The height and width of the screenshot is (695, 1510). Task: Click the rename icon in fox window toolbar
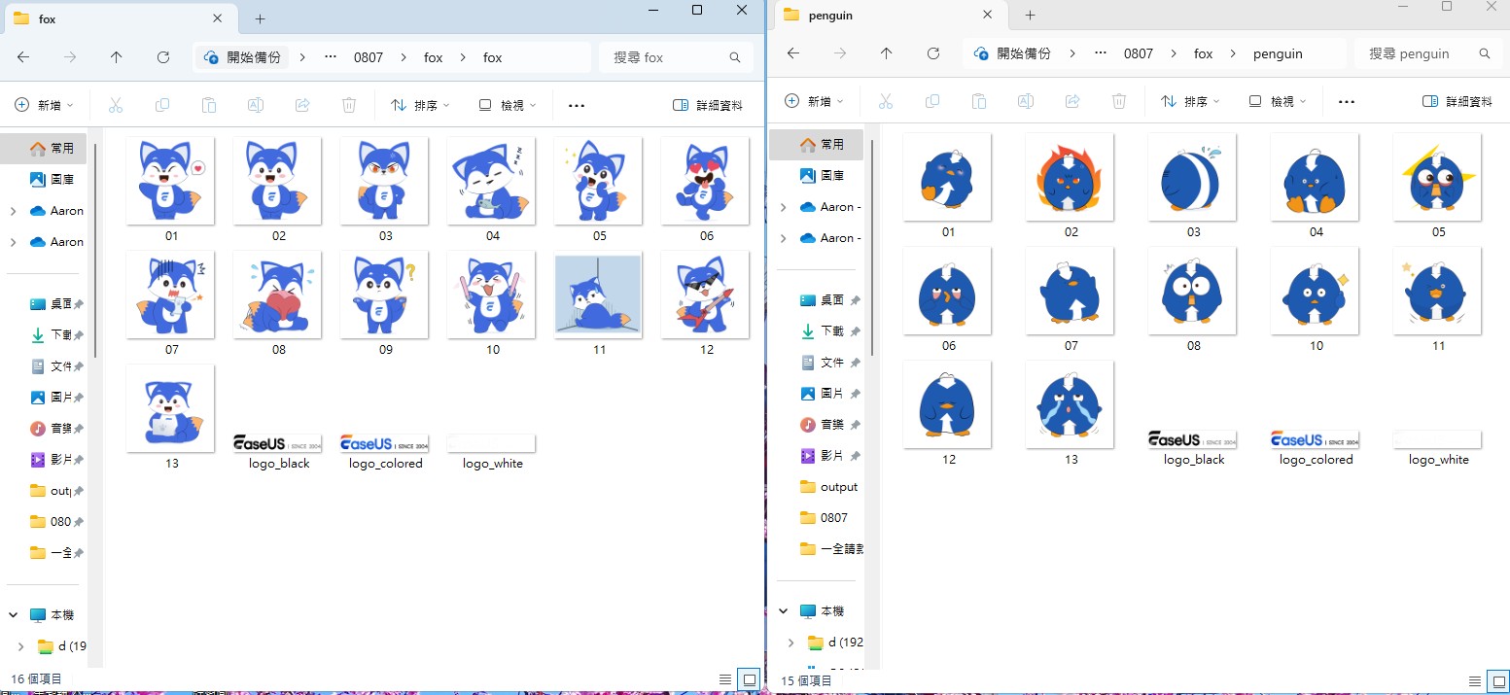pos(256,105)
